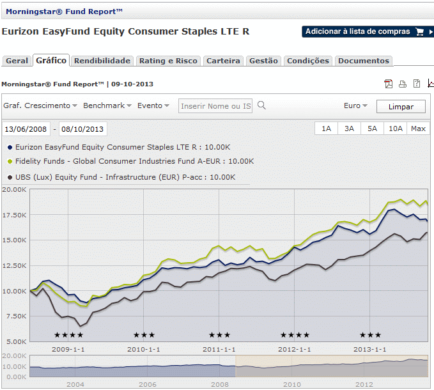The width and height of the screenshot is (434, 390).
Task: Select the 1A time range
Action: [x=326, y=129]
